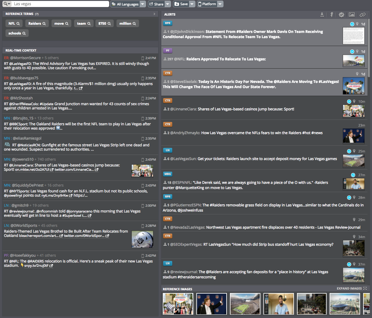Search the 'team' reference term

click(84, 23)
